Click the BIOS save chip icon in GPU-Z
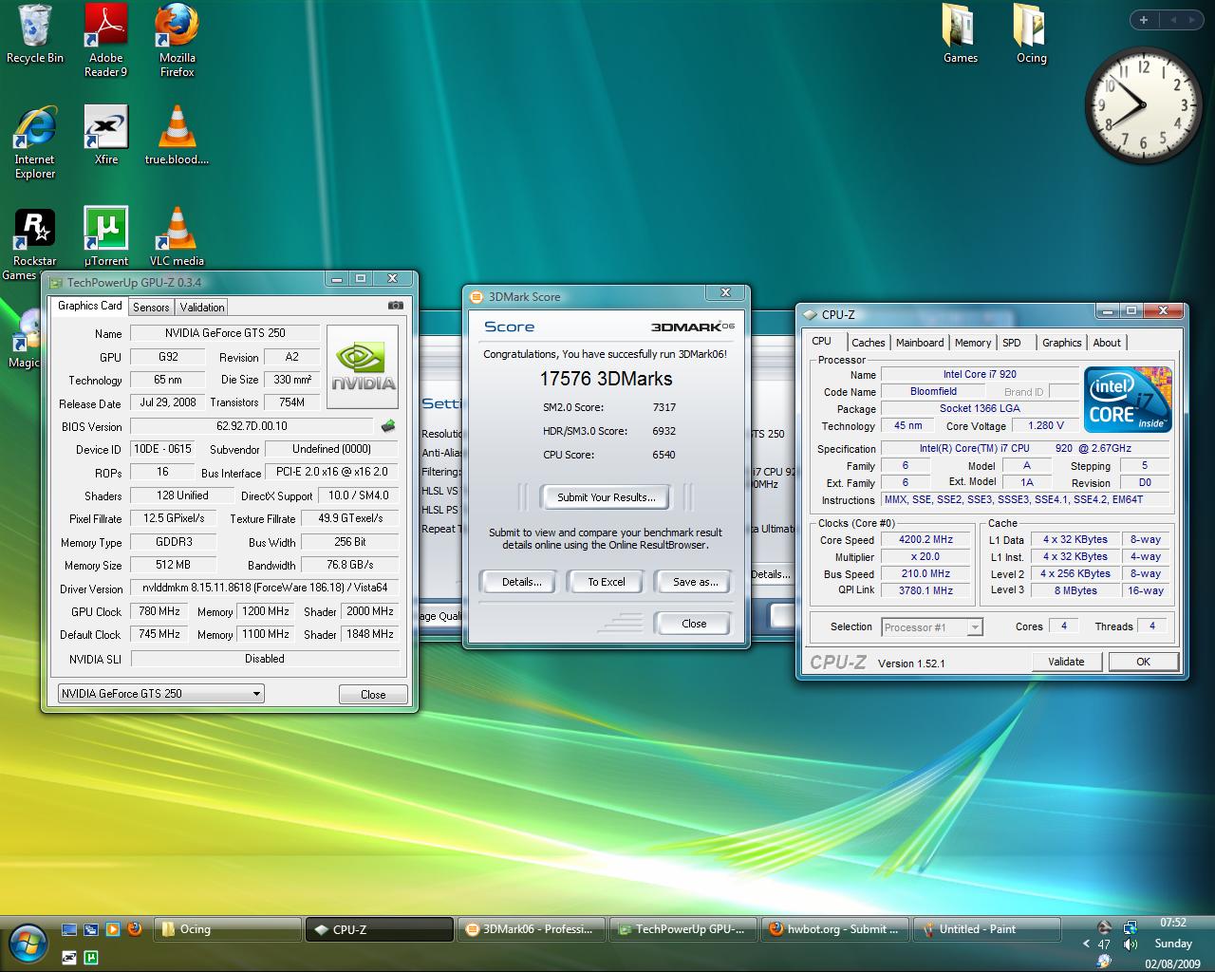Image resolution: width=1215 pixels, height=972 pixels. [387, 426]
